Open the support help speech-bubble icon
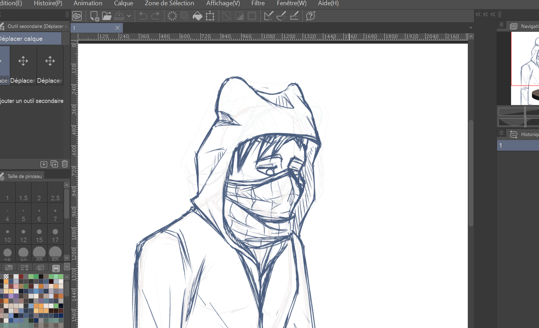The height and width of the screenshot is (328, 539). click(x=310, y=16)
